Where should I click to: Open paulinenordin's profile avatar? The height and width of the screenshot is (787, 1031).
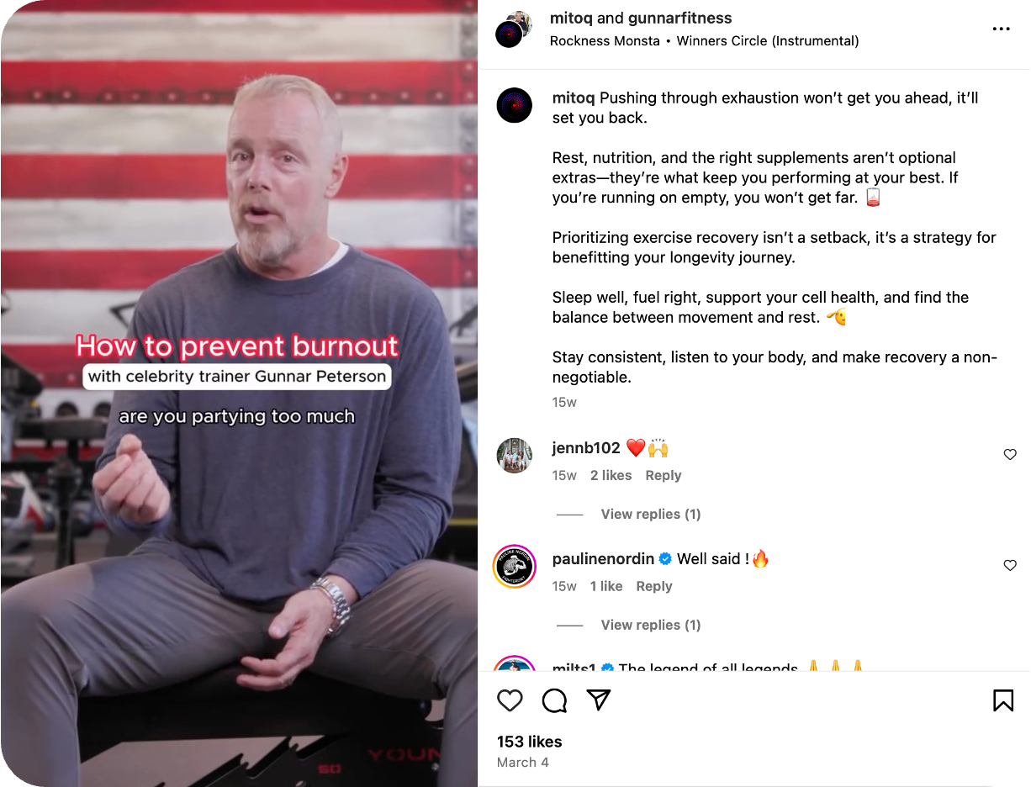pos(514,566)
